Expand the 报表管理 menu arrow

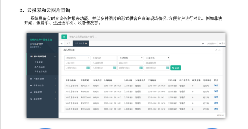pyautogui.click(x=55, y=92)
